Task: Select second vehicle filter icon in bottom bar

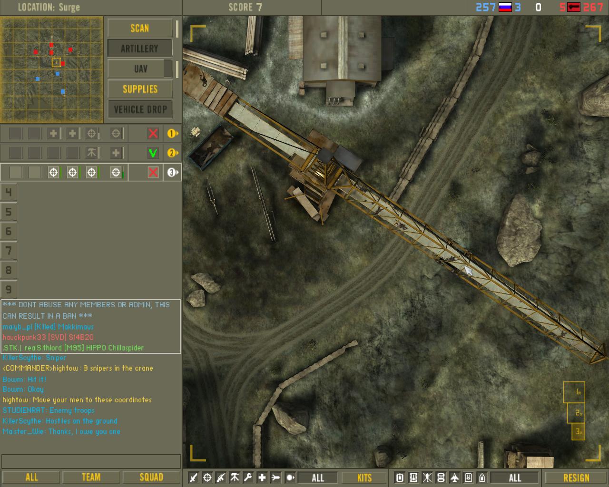Action: 413,477
